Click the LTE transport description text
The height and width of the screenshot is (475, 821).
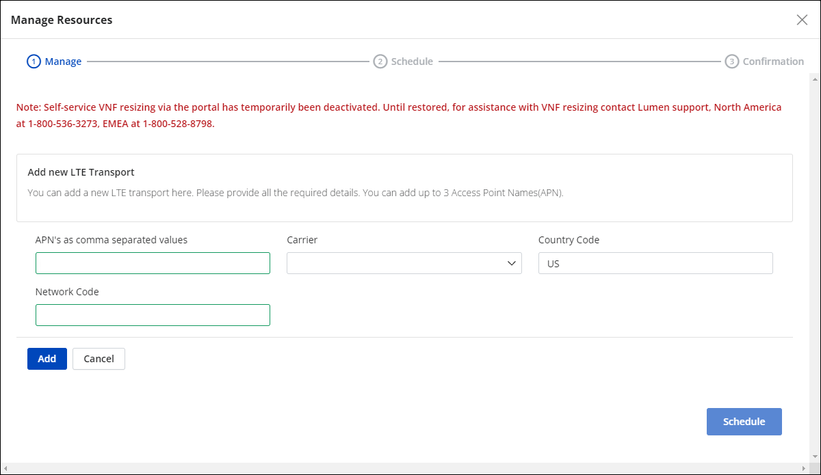pyautogui.click(x=296, y=193)
